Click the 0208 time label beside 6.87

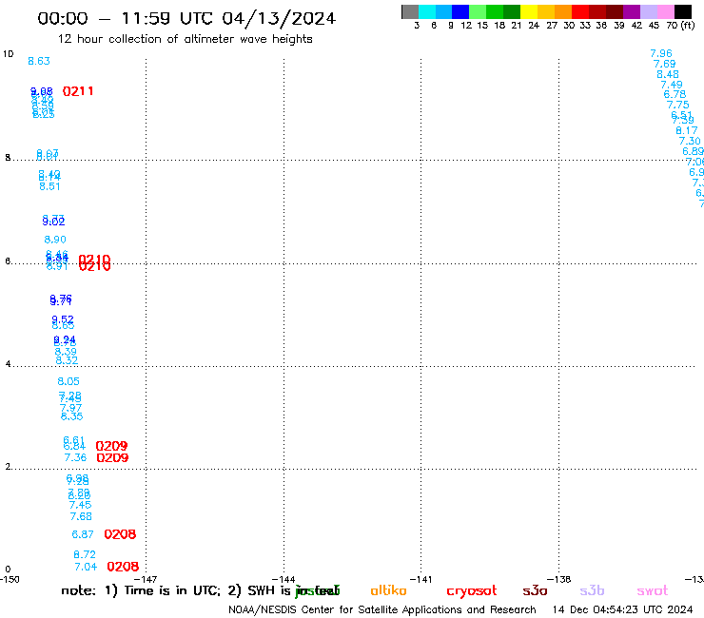click(120, 534)
